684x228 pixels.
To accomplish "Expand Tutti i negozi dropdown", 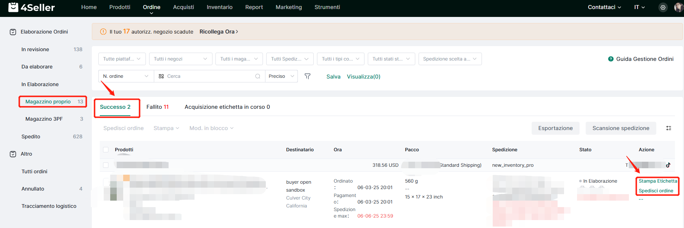I will coord(180,59).
